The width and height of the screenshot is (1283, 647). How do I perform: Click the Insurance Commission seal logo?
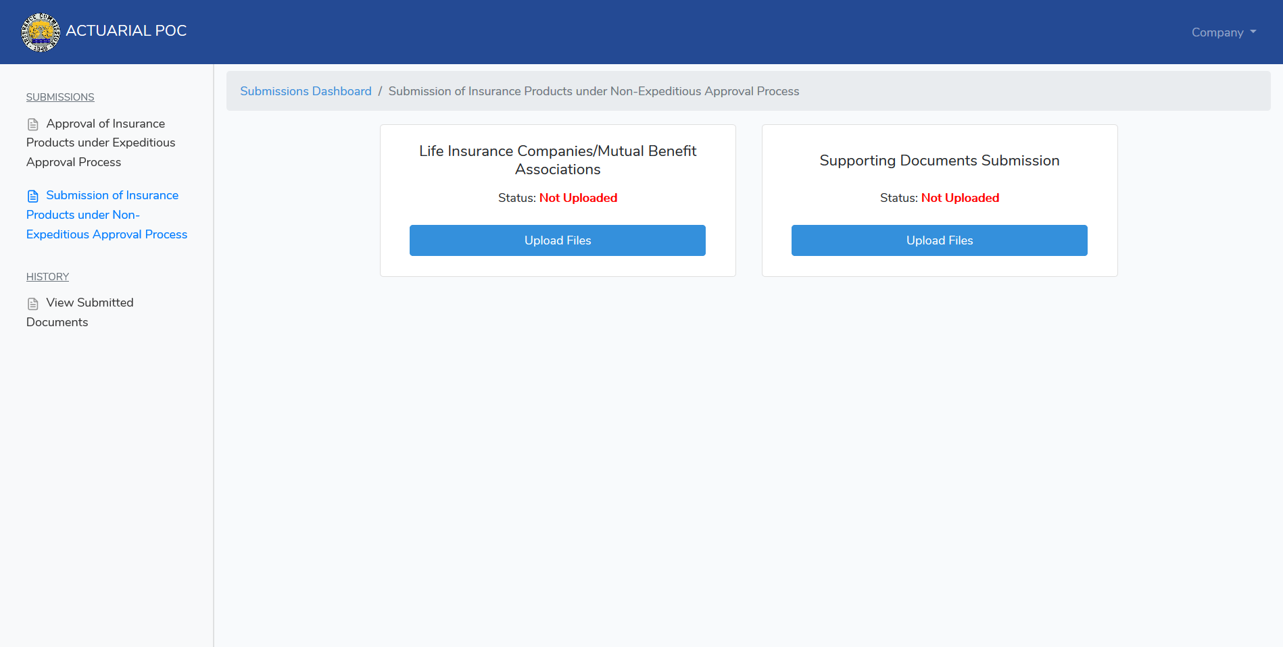[41, 32]
